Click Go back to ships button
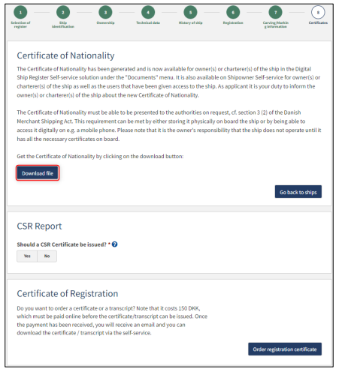The width and height of the screenshot is (339, 375). coord(298,192)
